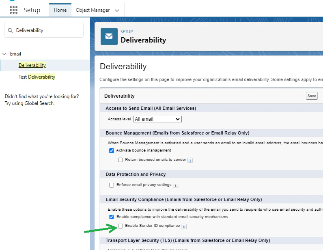Click the Bounce Management section heading
This screenshot has height=250, width=323.
[x=178, y=133]
